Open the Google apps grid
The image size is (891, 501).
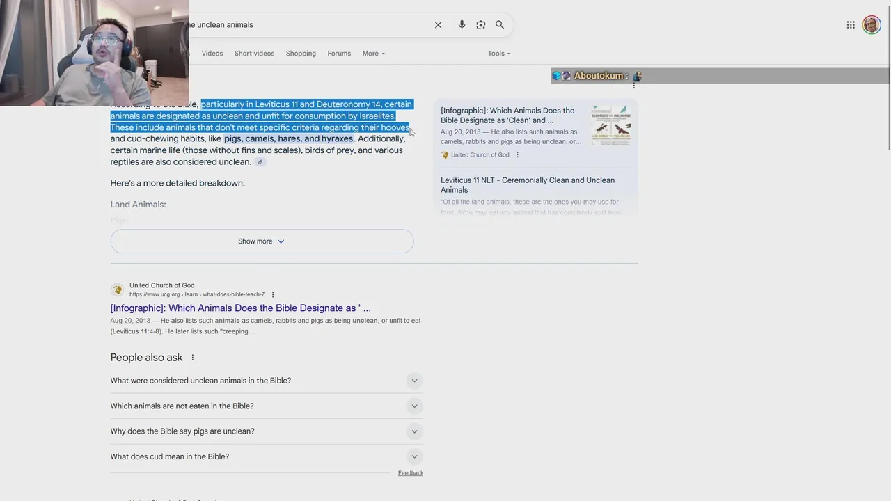(x=851, y=25)
